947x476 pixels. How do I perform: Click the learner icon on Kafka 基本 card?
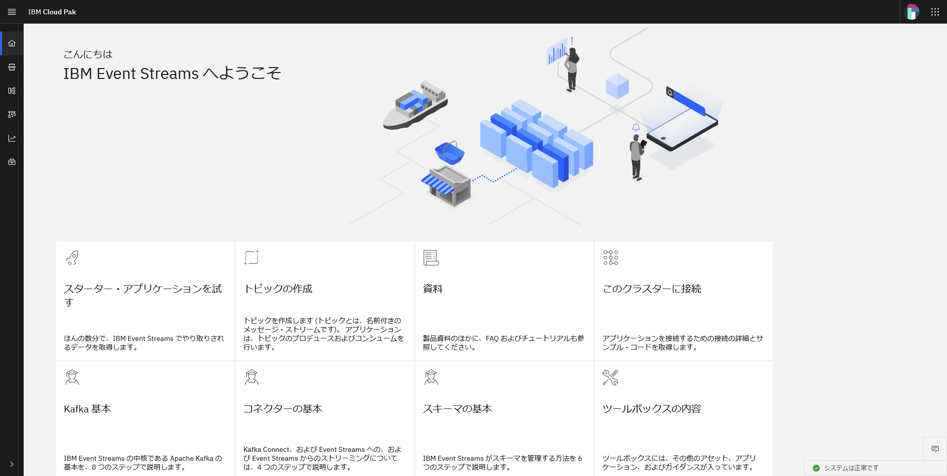click(x=72, y=377)
